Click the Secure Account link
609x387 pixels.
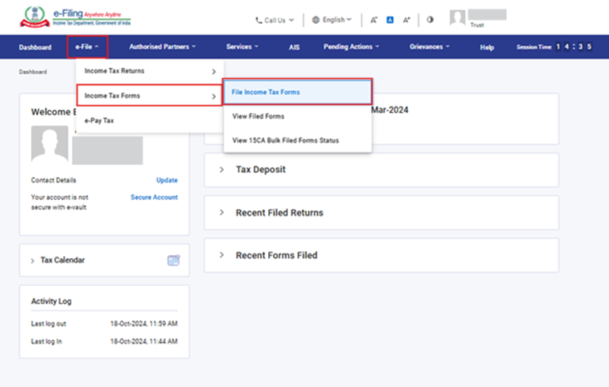click(153, 197)
